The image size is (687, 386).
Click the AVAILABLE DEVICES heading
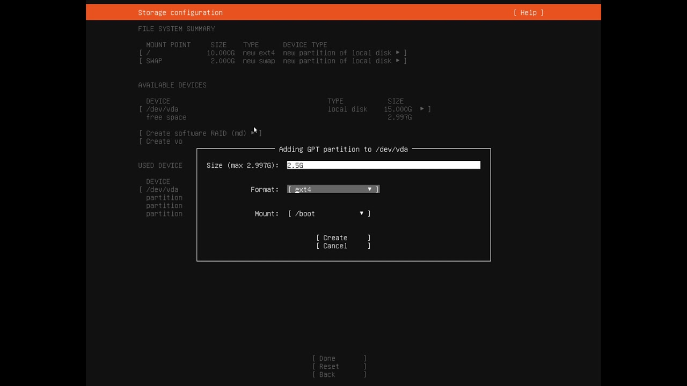point(172,85)
